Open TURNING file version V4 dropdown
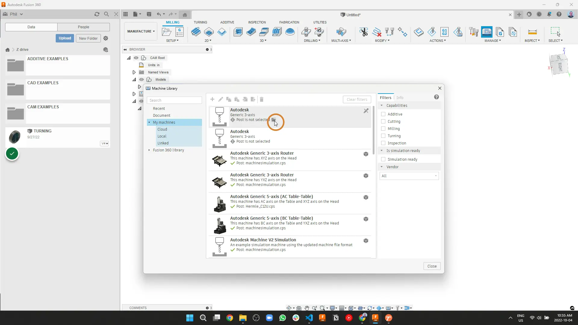The height and width of the screenshot is (325, 578). click(x=104, y=144)
